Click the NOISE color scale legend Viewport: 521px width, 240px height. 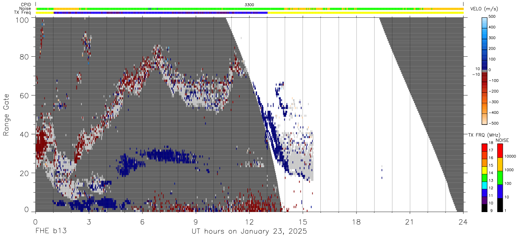click(x=500, y=177)
